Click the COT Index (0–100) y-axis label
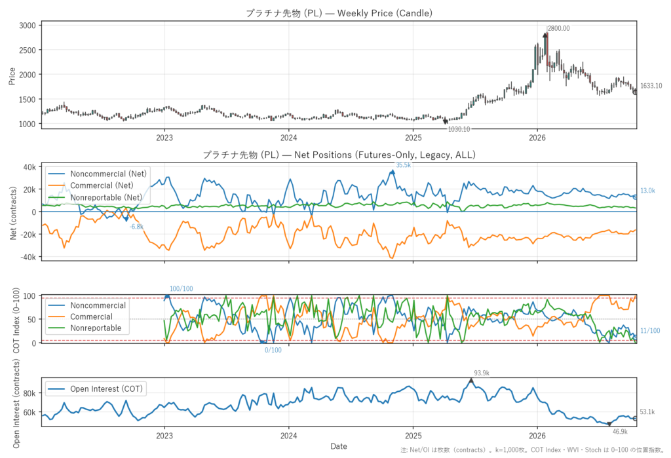The width and height of the screenshot is (671, 458). pos(16,320)
